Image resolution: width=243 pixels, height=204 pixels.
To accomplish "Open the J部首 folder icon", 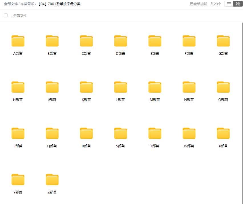I will click(52, 87).
